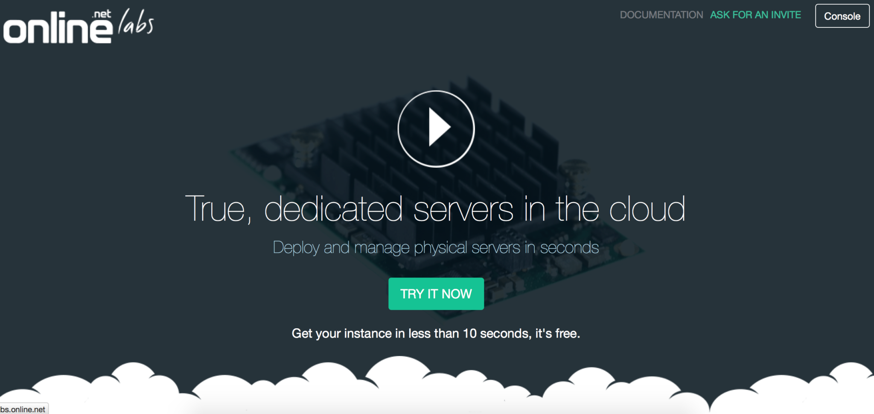Select the 'True, dedicated servers in the cloud' headline

435,209
